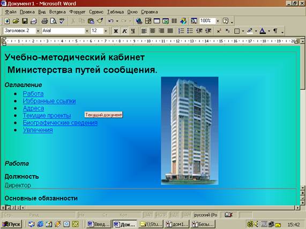306x229 pixels.
Task: Toggle italic formatting button К
Action: tap(124, 31)
